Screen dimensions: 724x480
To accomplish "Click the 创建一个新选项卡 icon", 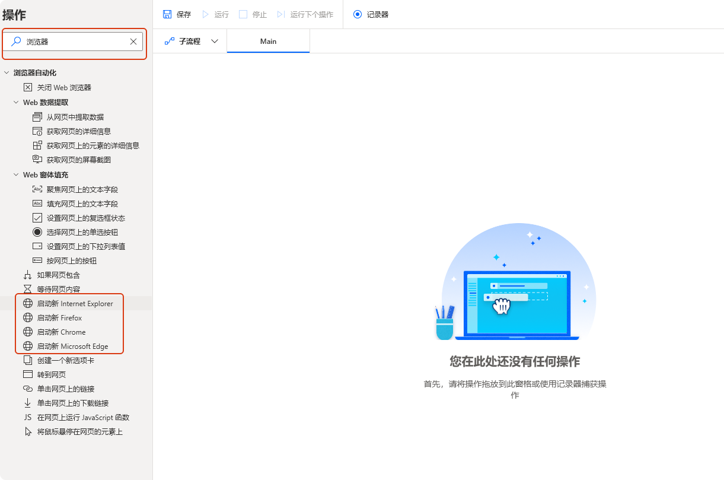I will click(x=28, y=360).
